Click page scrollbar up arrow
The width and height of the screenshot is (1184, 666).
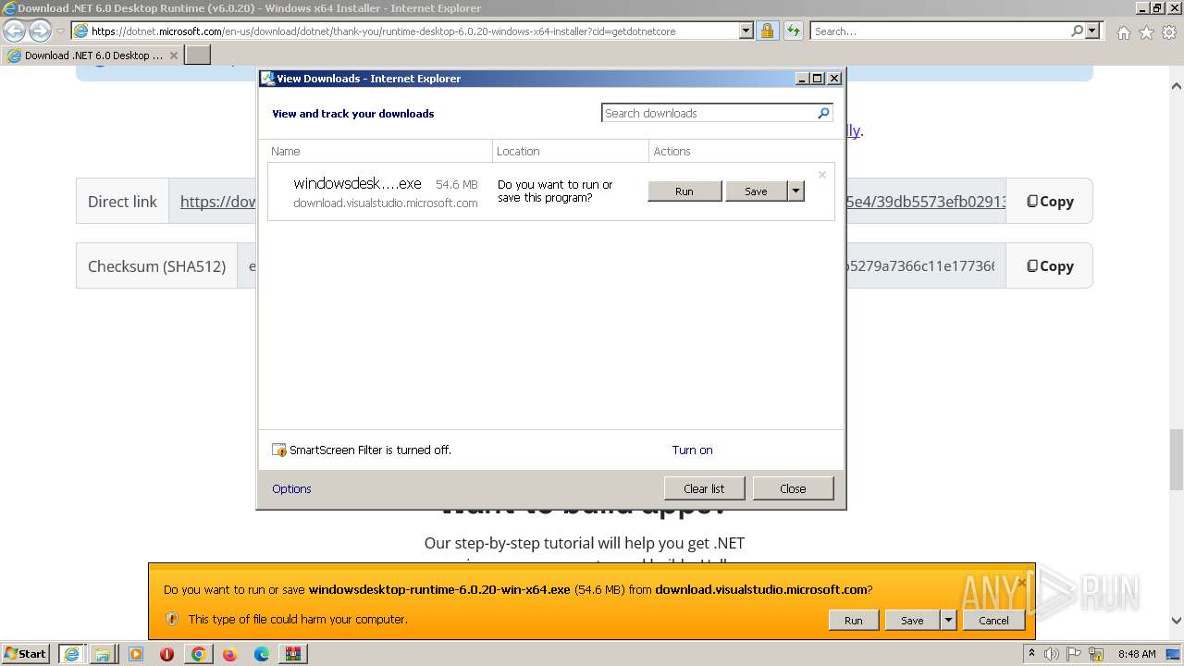pyautogui.click(x=1177, y=86)
